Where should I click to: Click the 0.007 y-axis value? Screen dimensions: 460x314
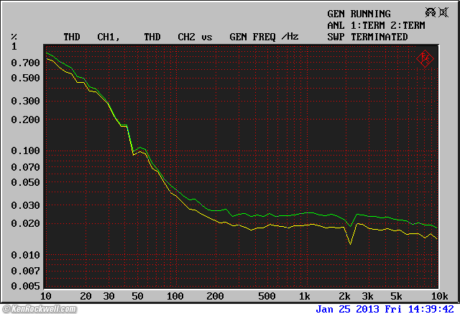25,271
